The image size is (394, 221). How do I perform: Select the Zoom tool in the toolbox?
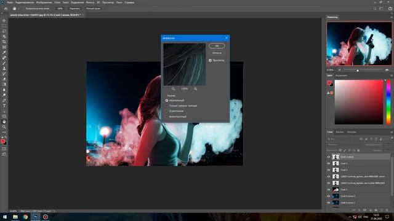click(4, 127)
